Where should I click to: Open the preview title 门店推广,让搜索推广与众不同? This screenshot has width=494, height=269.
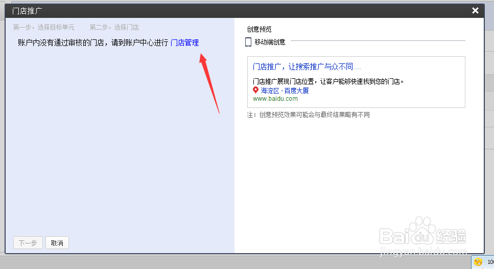(x=307, y=66)
